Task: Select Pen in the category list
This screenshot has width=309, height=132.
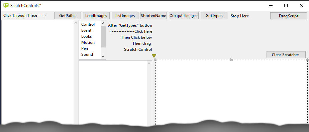Action: click(85, 48)
